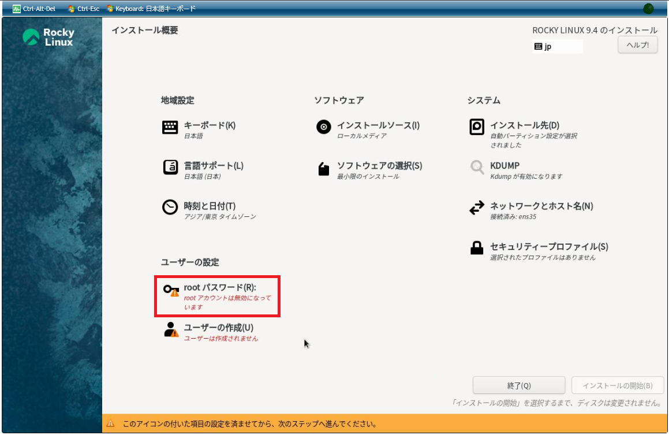
Task: Click the インストールの開始(B) button
Action: (617, 385)
